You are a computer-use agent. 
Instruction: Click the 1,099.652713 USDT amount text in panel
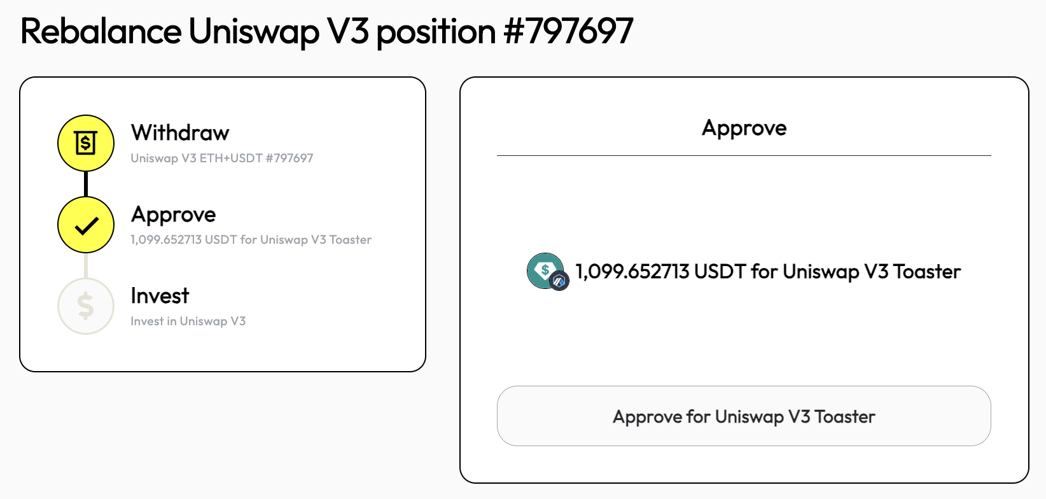click(660, 272)
